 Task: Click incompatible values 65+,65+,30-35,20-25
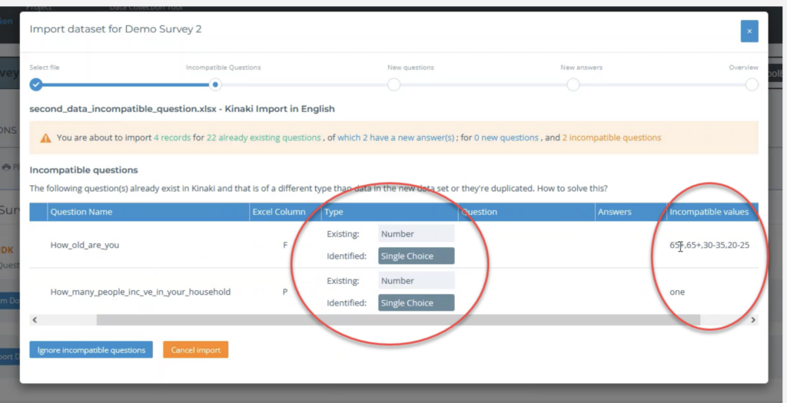(709, 245)
